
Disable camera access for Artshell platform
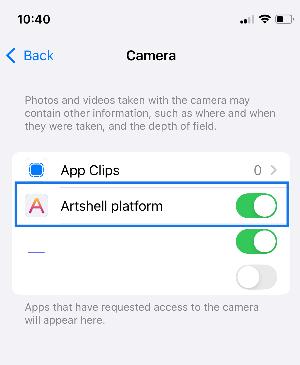click(256, 206)
